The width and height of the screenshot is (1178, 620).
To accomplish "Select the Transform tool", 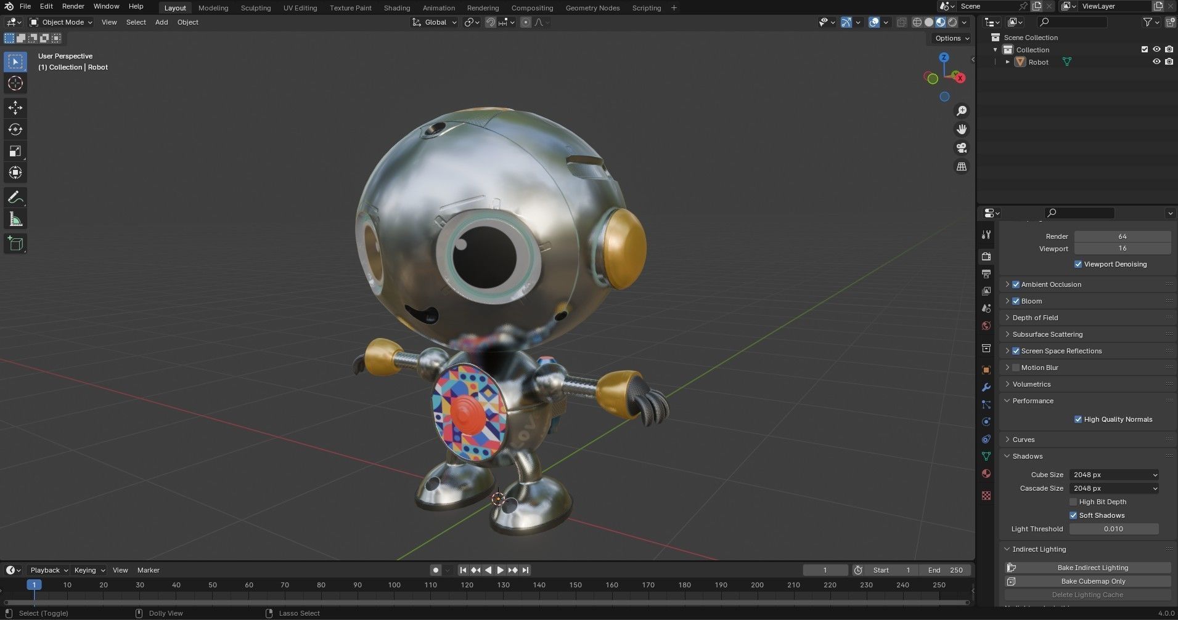I will click(15, 172).
